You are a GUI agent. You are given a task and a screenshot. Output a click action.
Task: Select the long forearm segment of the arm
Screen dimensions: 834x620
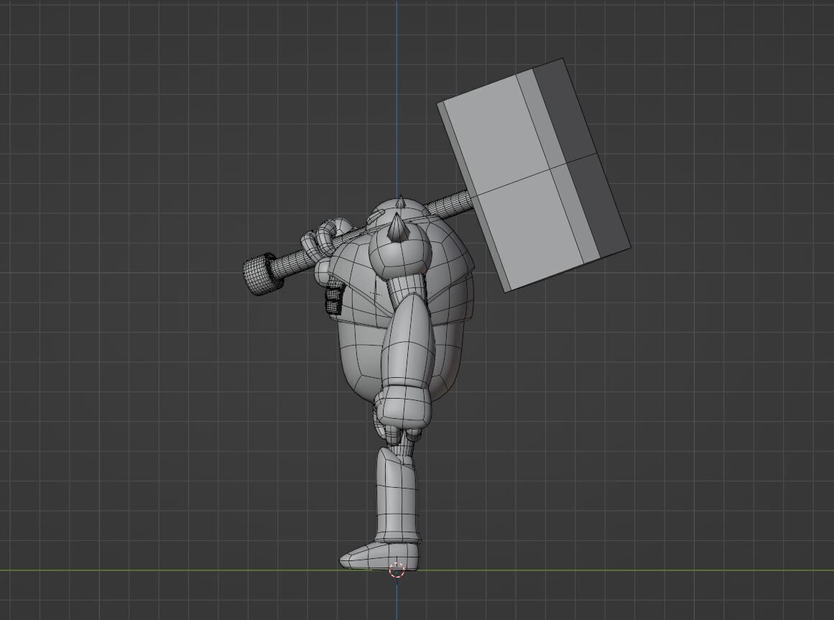point(409,341)
